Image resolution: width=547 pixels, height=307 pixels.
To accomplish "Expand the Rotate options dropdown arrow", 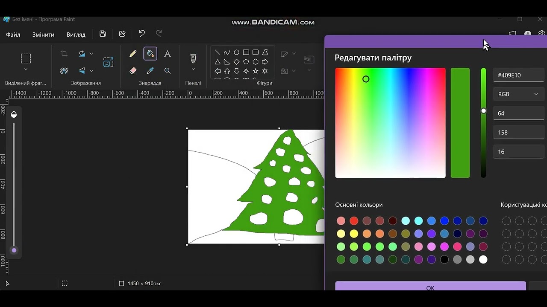I will coord(91,54).
